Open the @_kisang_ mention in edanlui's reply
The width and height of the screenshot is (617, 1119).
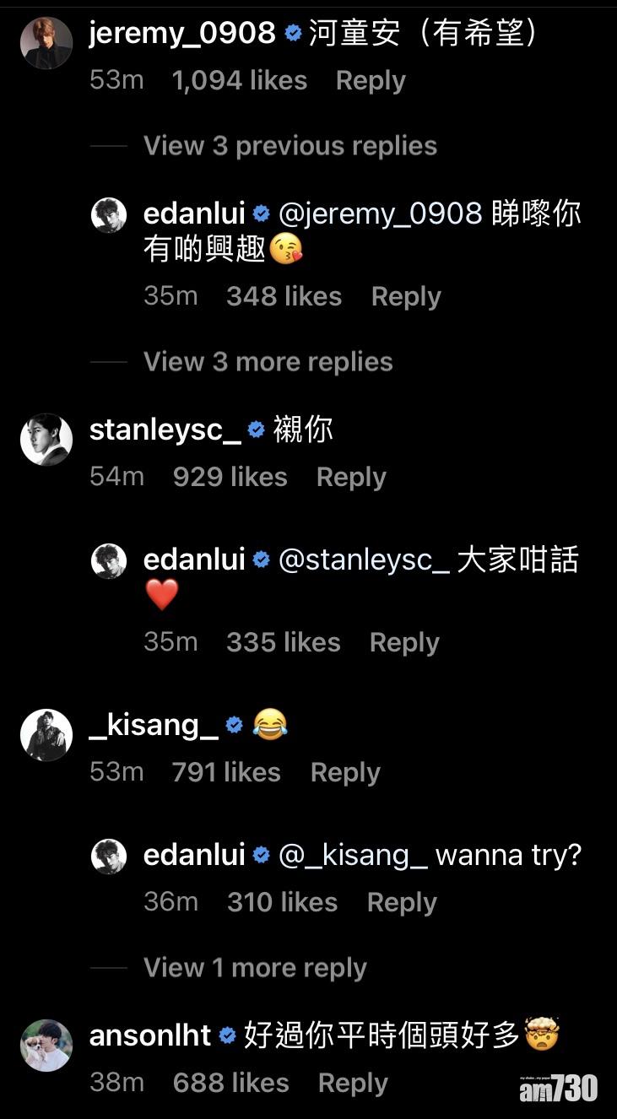click(353, 855)
